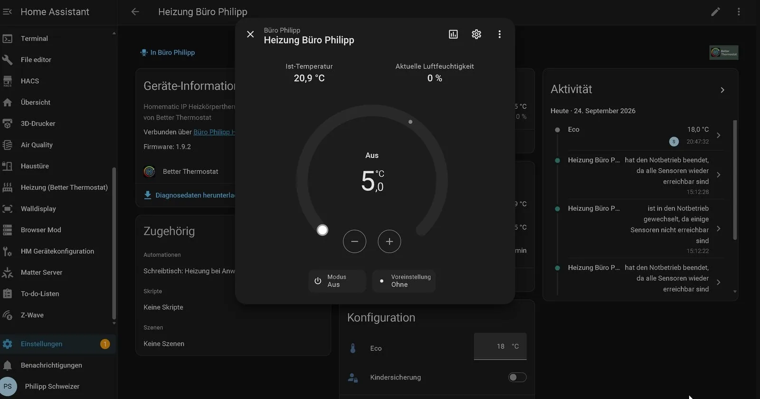The height and width of the screenshot is (399, 760).
Task: Open Philipp Schweizer user profile
Action: pos(57,386)
